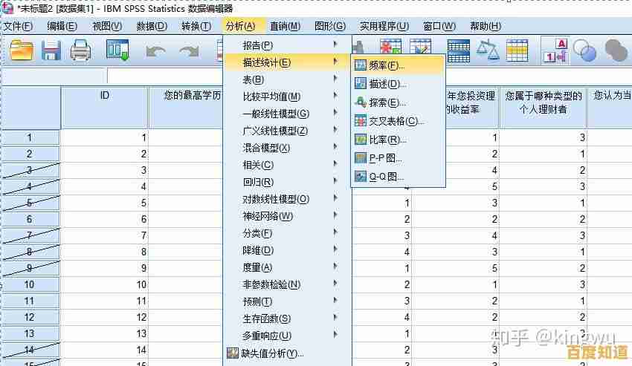Redo the action with the right arrow icon
Screen dimensions: 632x366
(x=189, y=51)
